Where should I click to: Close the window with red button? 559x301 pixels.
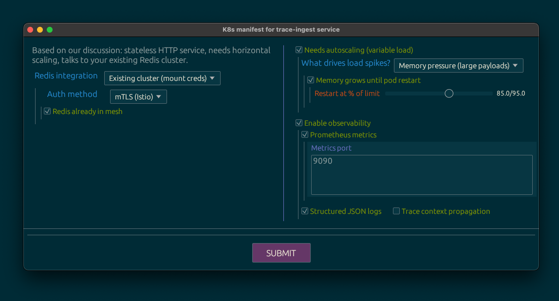pos(30,30)
